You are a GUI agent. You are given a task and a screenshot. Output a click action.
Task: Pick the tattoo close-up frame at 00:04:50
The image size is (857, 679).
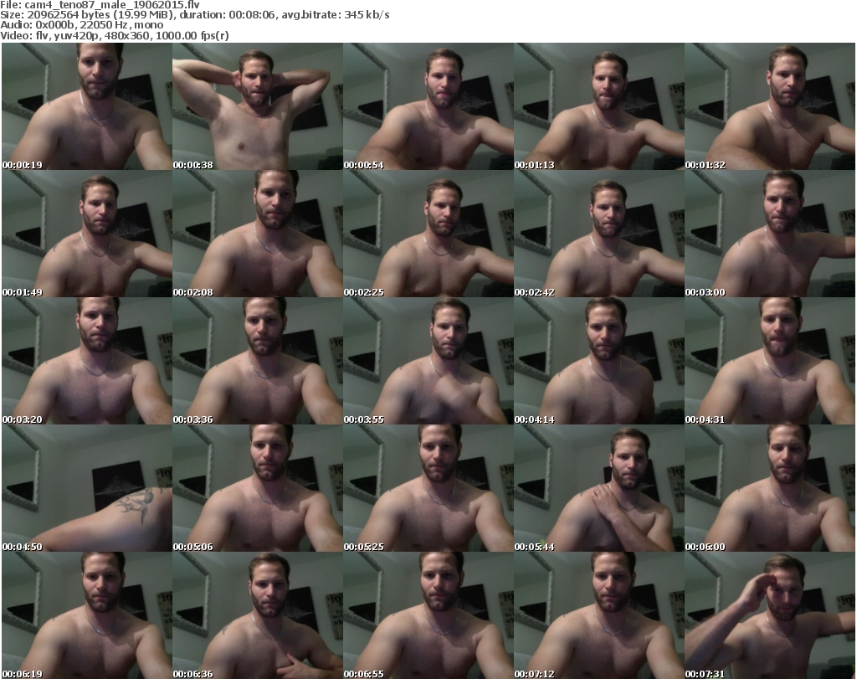87,488
